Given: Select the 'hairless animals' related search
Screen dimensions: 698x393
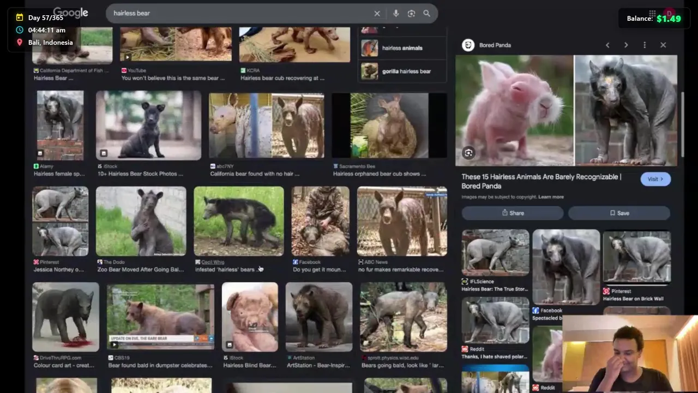Looking at the screenshot, I should tap(402, 48).
